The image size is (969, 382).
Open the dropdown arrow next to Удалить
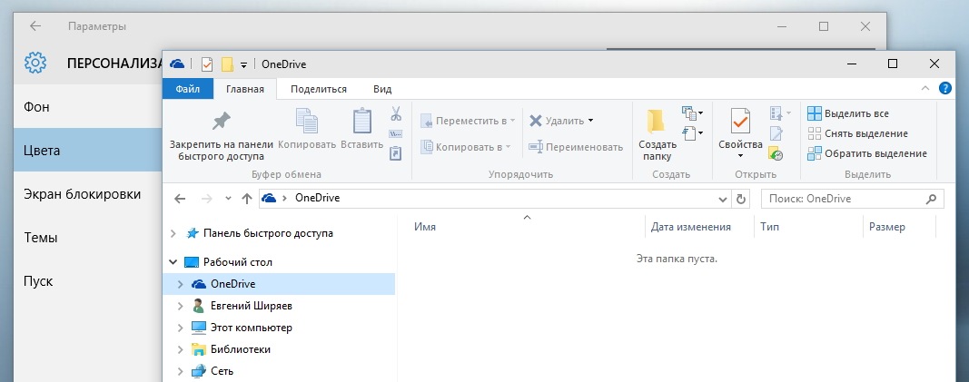590,121
